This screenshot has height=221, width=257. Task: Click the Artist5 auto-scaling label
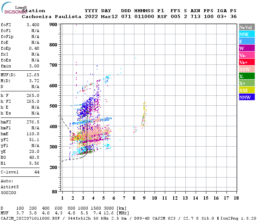click(10, 187)
